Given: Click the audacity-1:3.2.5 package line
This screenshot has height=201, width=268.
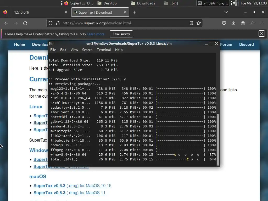Looking at the screenshot, I should pyautogui.click(x=133, y=108).
